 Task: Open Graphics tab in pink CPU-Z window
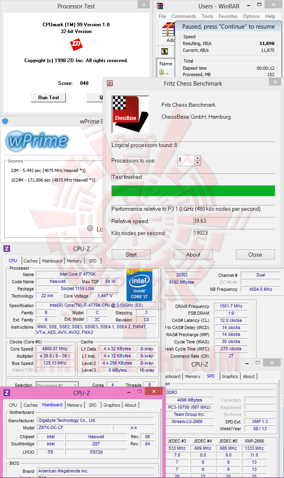(x=112, y=405)
